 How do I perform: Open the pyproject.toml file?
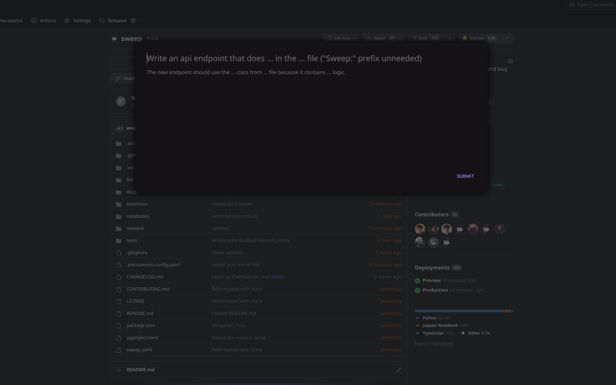142,338
